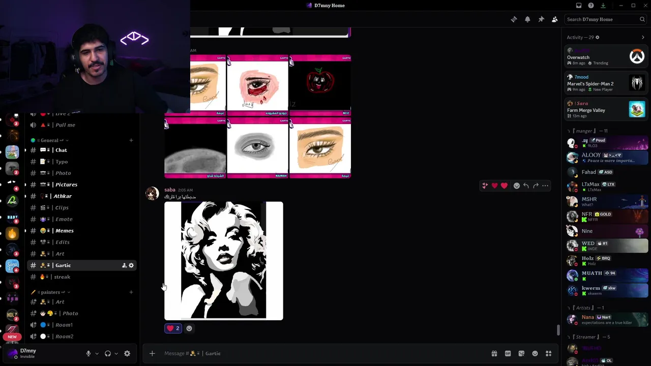Screen dimensions: 651x366
Task: Create invite for Gartic channel
Action: [124, 265]
